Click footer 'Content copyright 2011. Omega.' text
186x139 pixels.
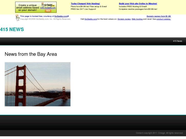(159, 133)
